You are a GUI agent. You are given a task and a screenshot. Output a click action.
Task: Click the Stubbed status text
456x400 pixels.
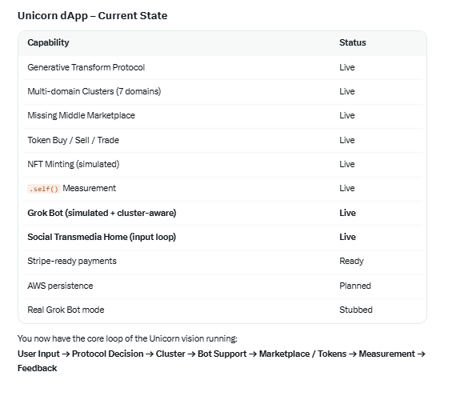(356, 310)
